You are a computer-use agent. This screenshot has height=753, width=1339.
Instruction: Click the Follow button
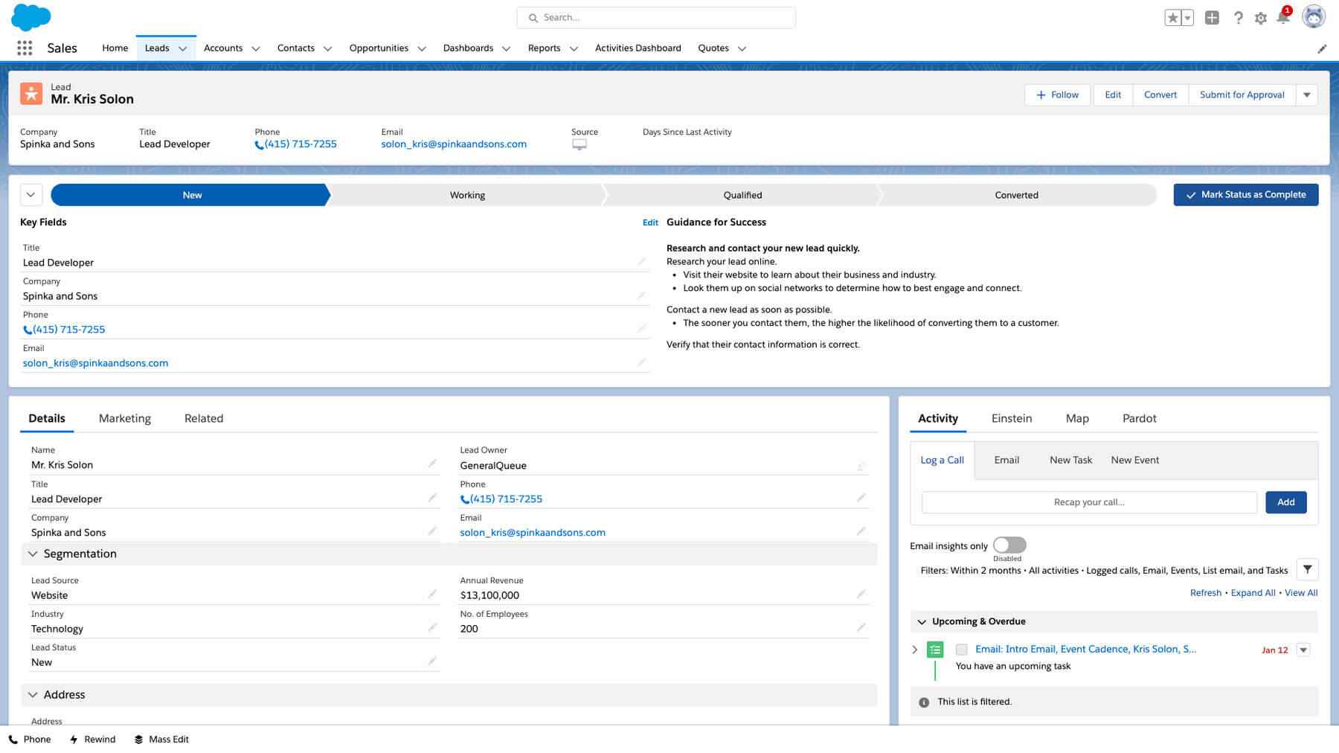click(1058, 94)
